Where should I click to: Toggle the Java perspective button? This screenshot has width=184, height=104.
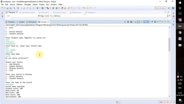click(173, 8)
